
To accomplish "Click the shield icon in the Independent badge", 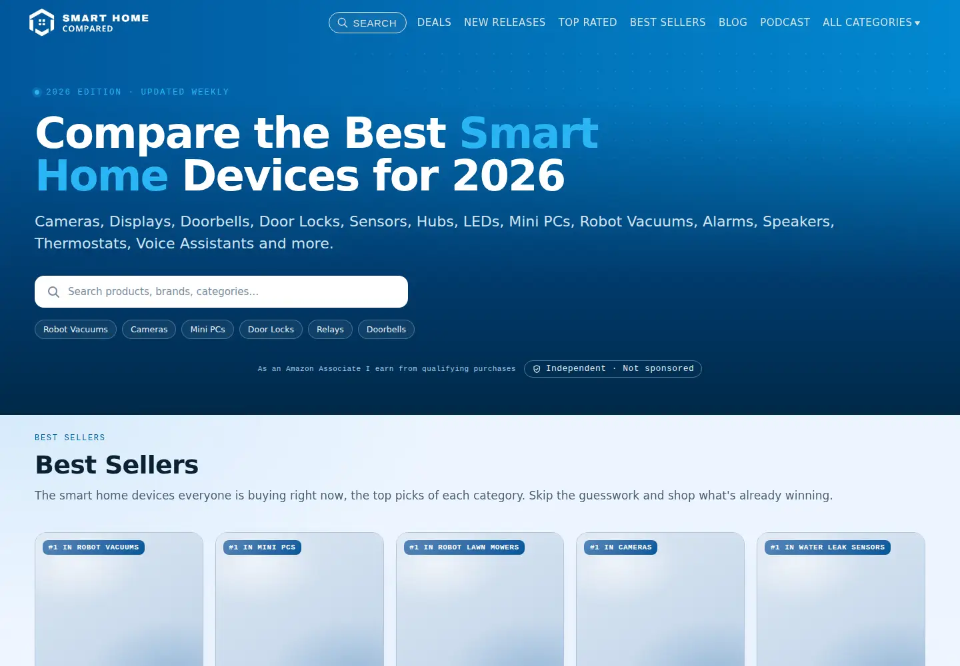I will (x=537, y=369).
